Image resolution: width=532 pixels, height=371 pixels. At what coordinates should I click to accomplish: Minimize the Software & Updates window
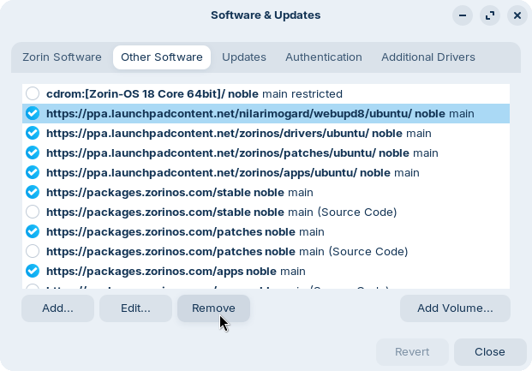(463, 15)
